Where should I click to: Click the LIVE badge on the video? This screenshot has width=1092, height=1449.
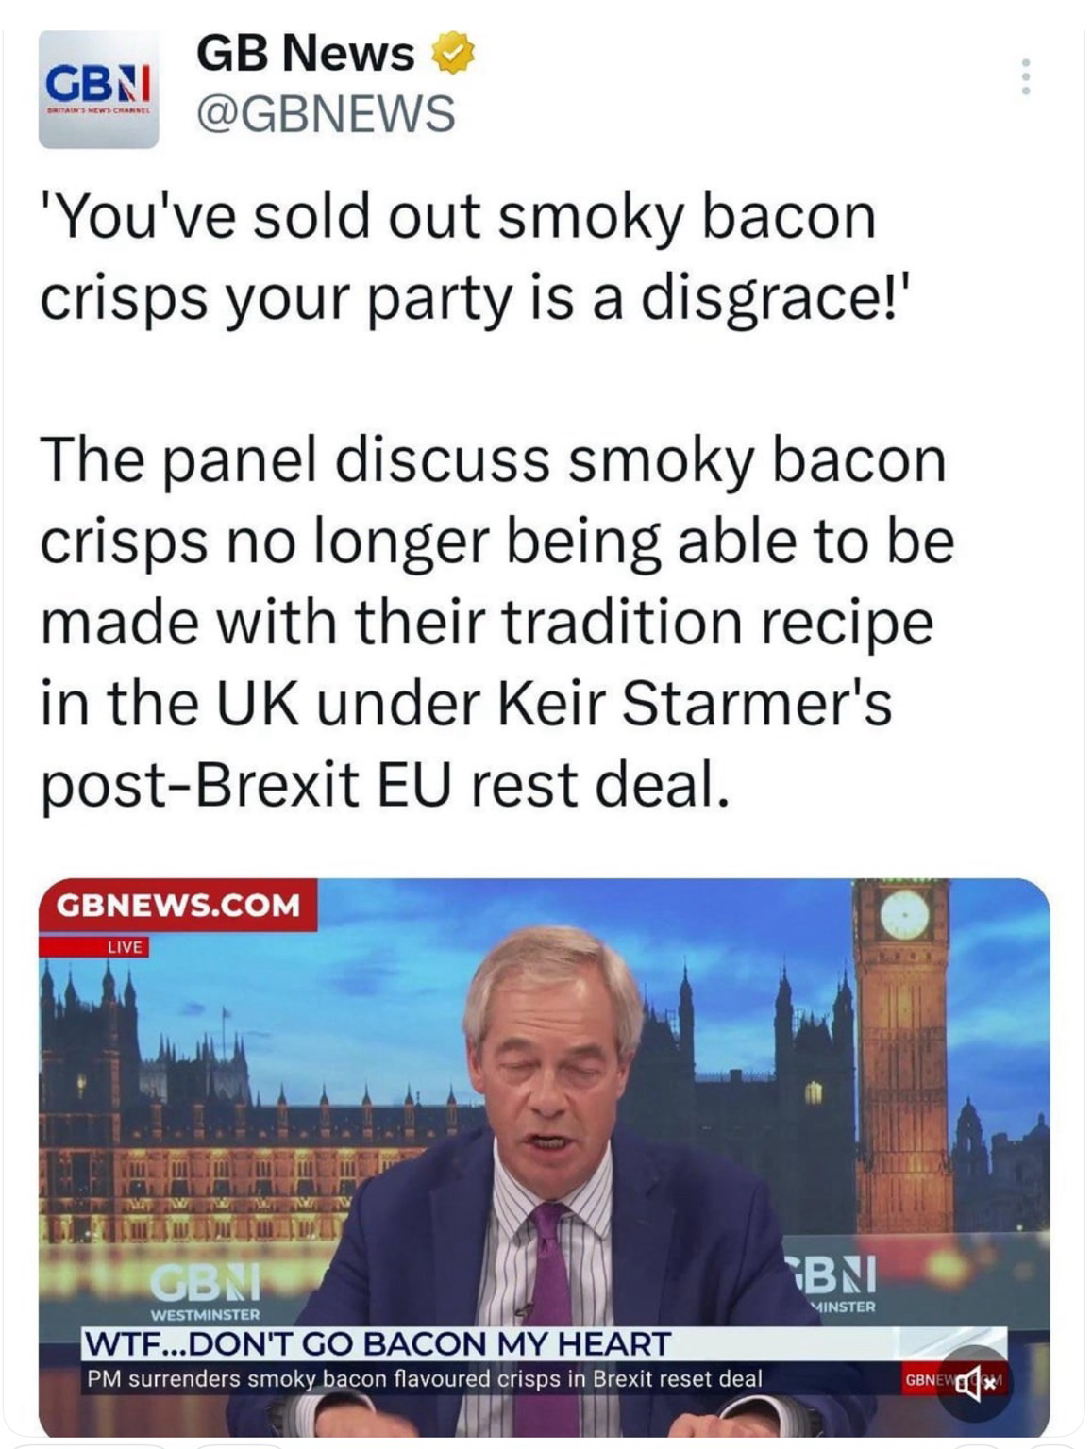(125, 946)
